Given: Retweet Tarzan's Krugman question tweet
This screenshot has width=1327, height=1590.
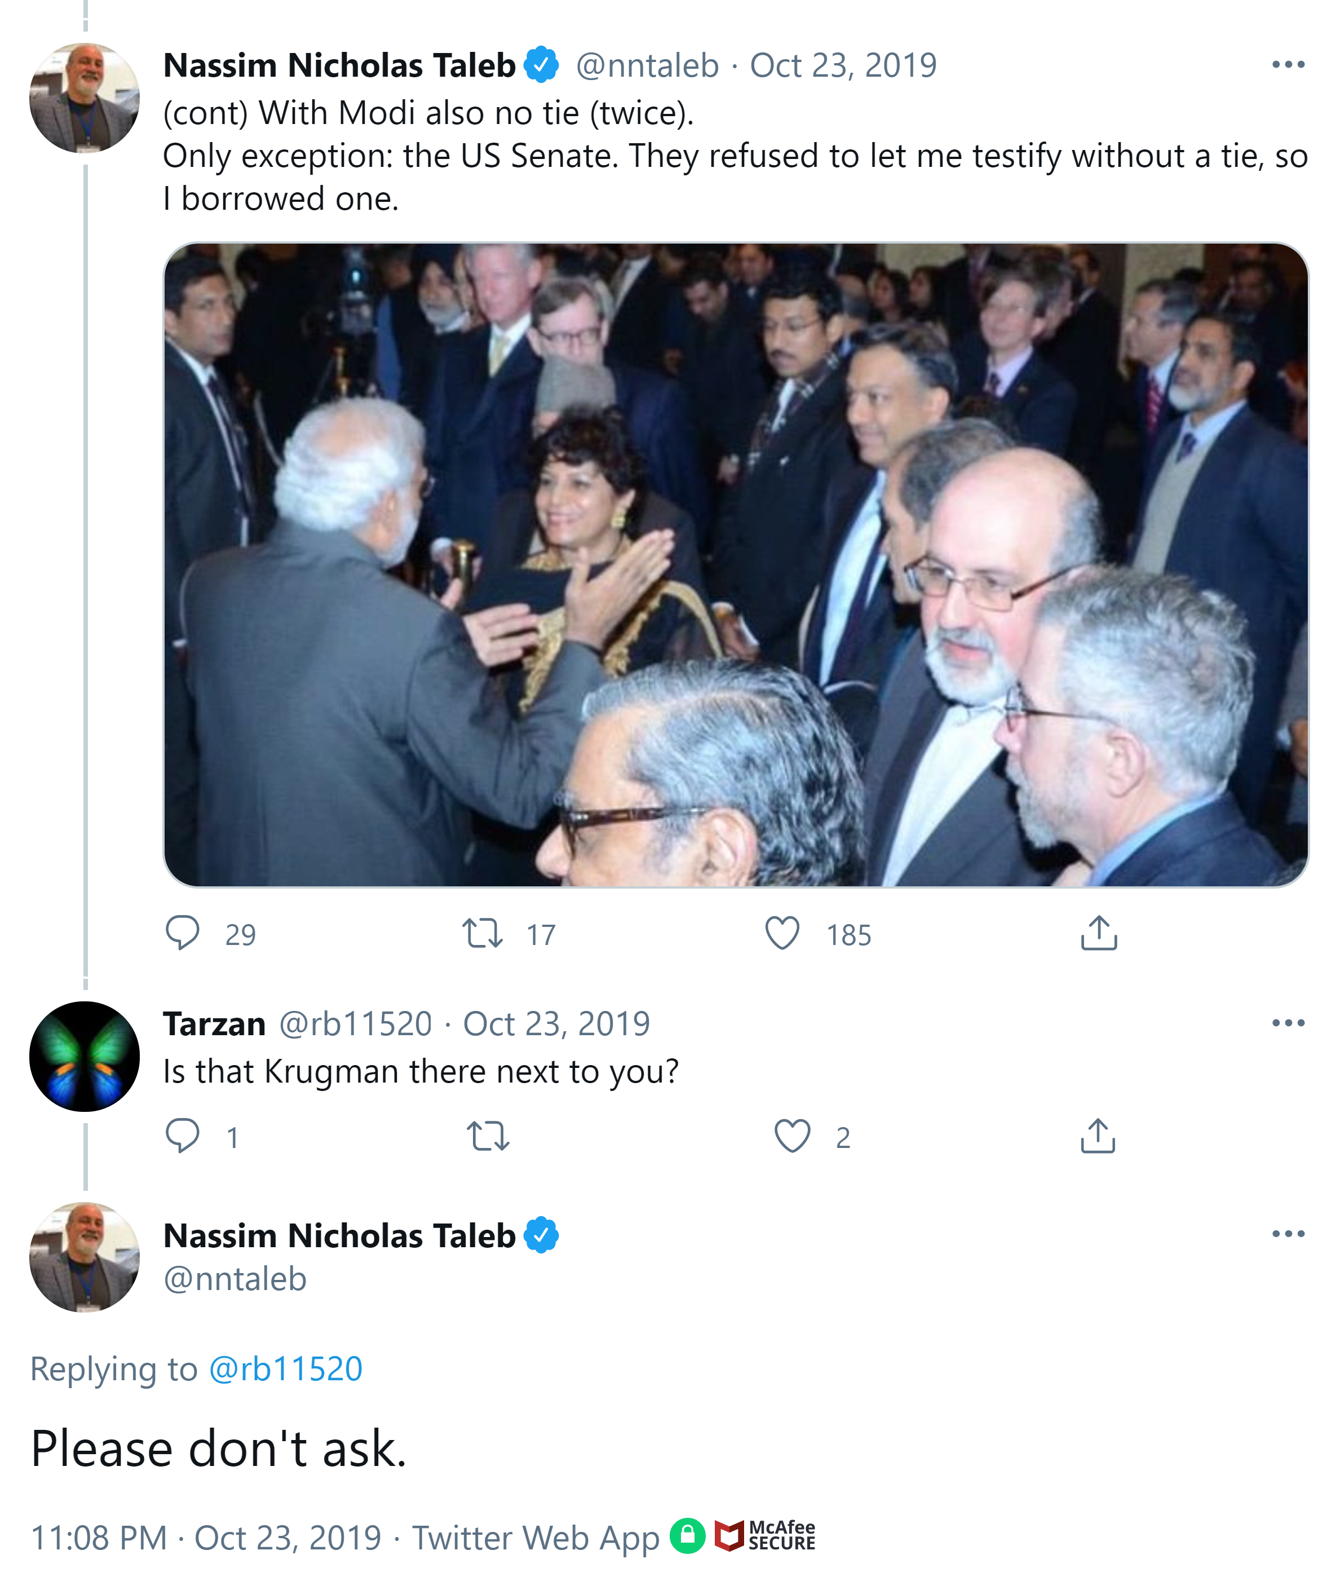Looking at the screenshot, I should (488, 1136).
